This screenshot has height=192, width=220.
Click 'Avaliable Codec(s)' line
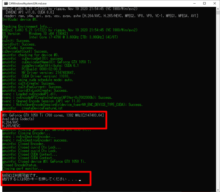click(x=18, y=119)
